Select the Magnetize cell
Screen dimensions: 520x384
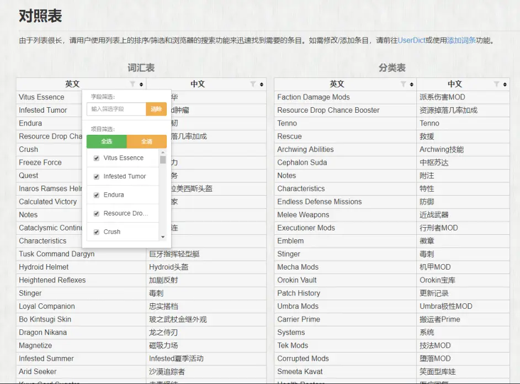[x=81, y=345]
